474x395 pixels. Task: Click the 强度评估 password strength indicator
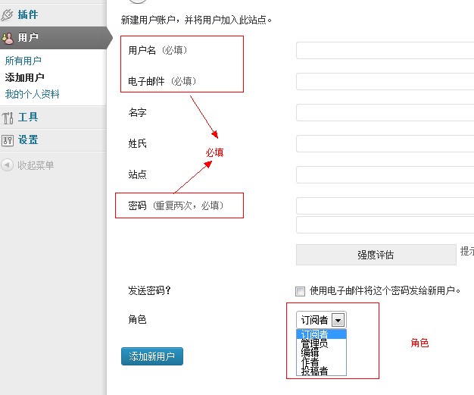pos(375,255)
